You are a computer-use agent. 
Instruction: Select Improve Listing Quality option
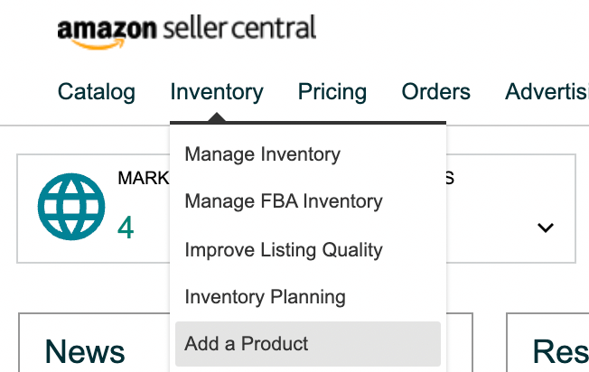284,249
